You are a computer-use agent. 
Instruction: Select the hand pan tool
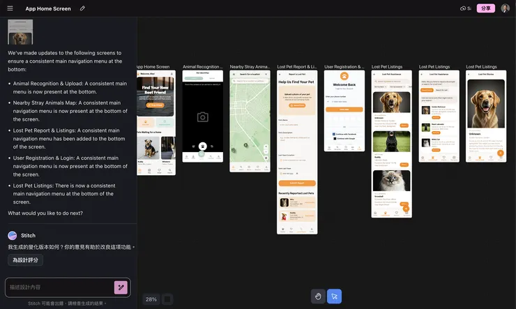click(x=318, y=296)
